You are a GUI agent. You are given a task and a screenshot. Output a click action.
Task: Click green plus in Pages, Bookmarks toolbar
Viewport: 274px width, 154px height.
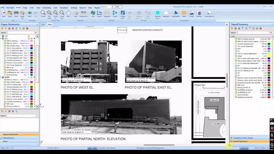point(6,29)
